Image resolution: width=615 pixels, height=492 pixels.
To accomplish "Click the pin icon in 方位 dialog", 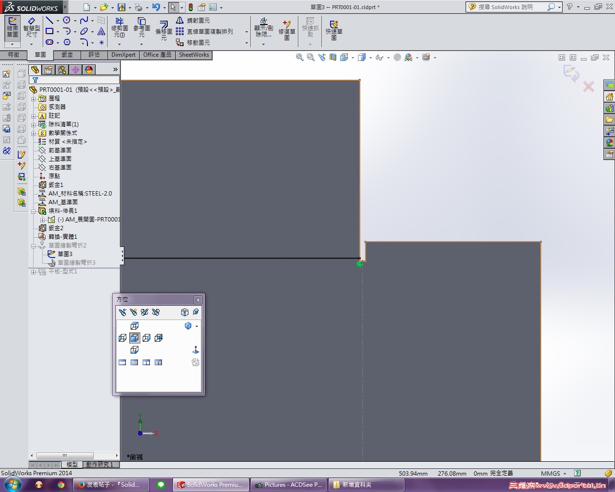I will coord(196,312).
